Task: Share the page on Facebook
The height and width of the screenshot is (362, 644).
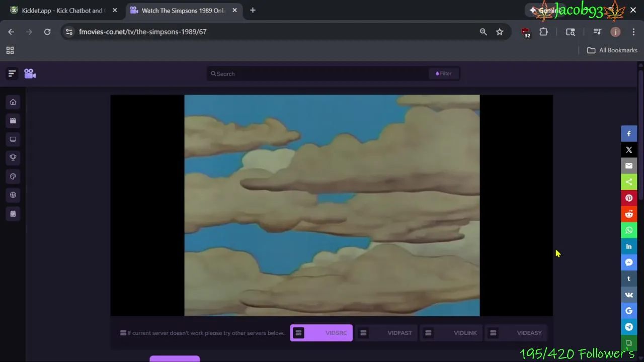Action: tap(629, 134)
